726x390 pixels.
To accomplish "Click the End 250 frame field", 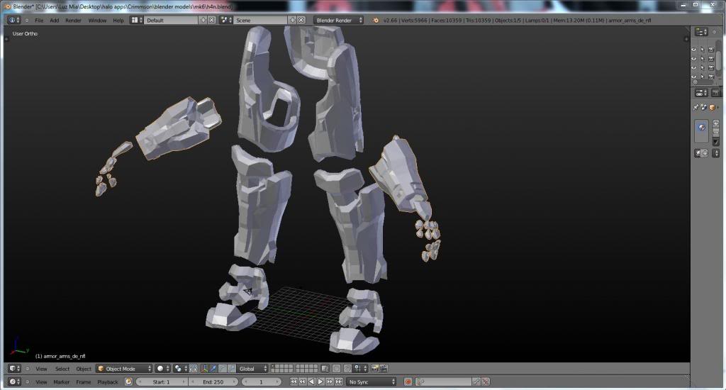I will pos(213,382).
